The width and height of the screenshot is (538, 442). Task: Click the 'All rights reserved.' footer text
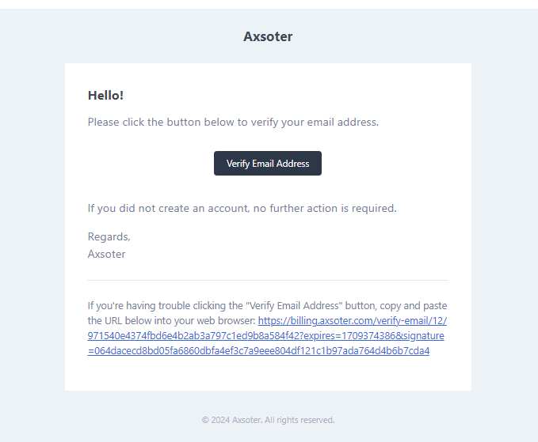coord(300,420)
